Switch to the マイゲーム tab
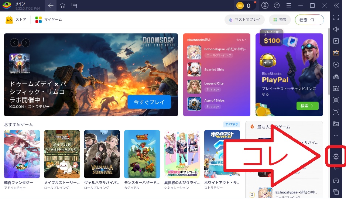This screenshot has width=346, height=199. (49, 20)
